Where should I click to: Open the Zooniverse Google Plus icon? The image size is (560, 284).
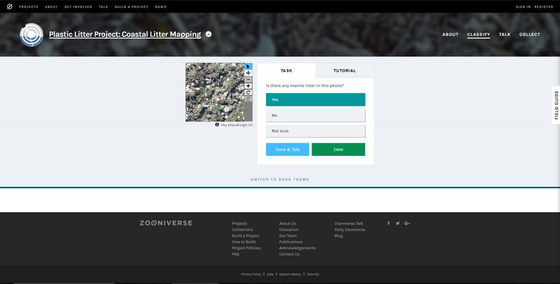pyautogui.click(x=407, y=223)
